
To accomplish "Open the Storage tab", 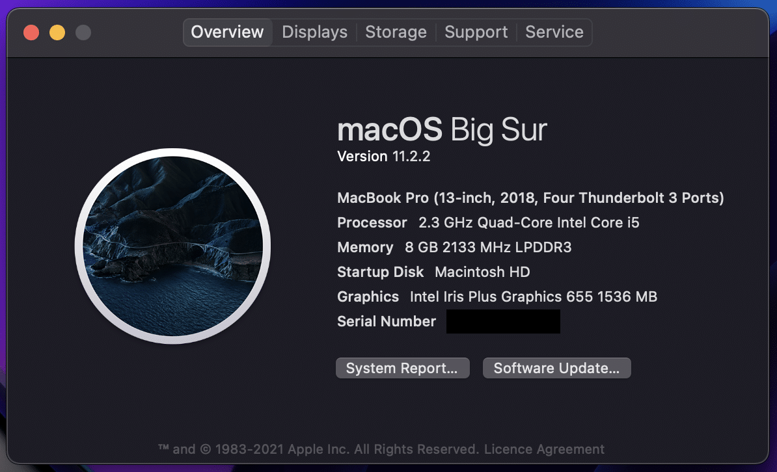I will pos(396,33).
